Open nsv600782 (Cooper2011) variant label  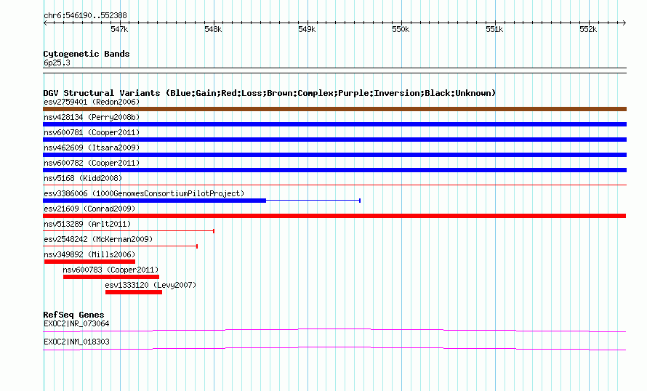tap(92, 163)
